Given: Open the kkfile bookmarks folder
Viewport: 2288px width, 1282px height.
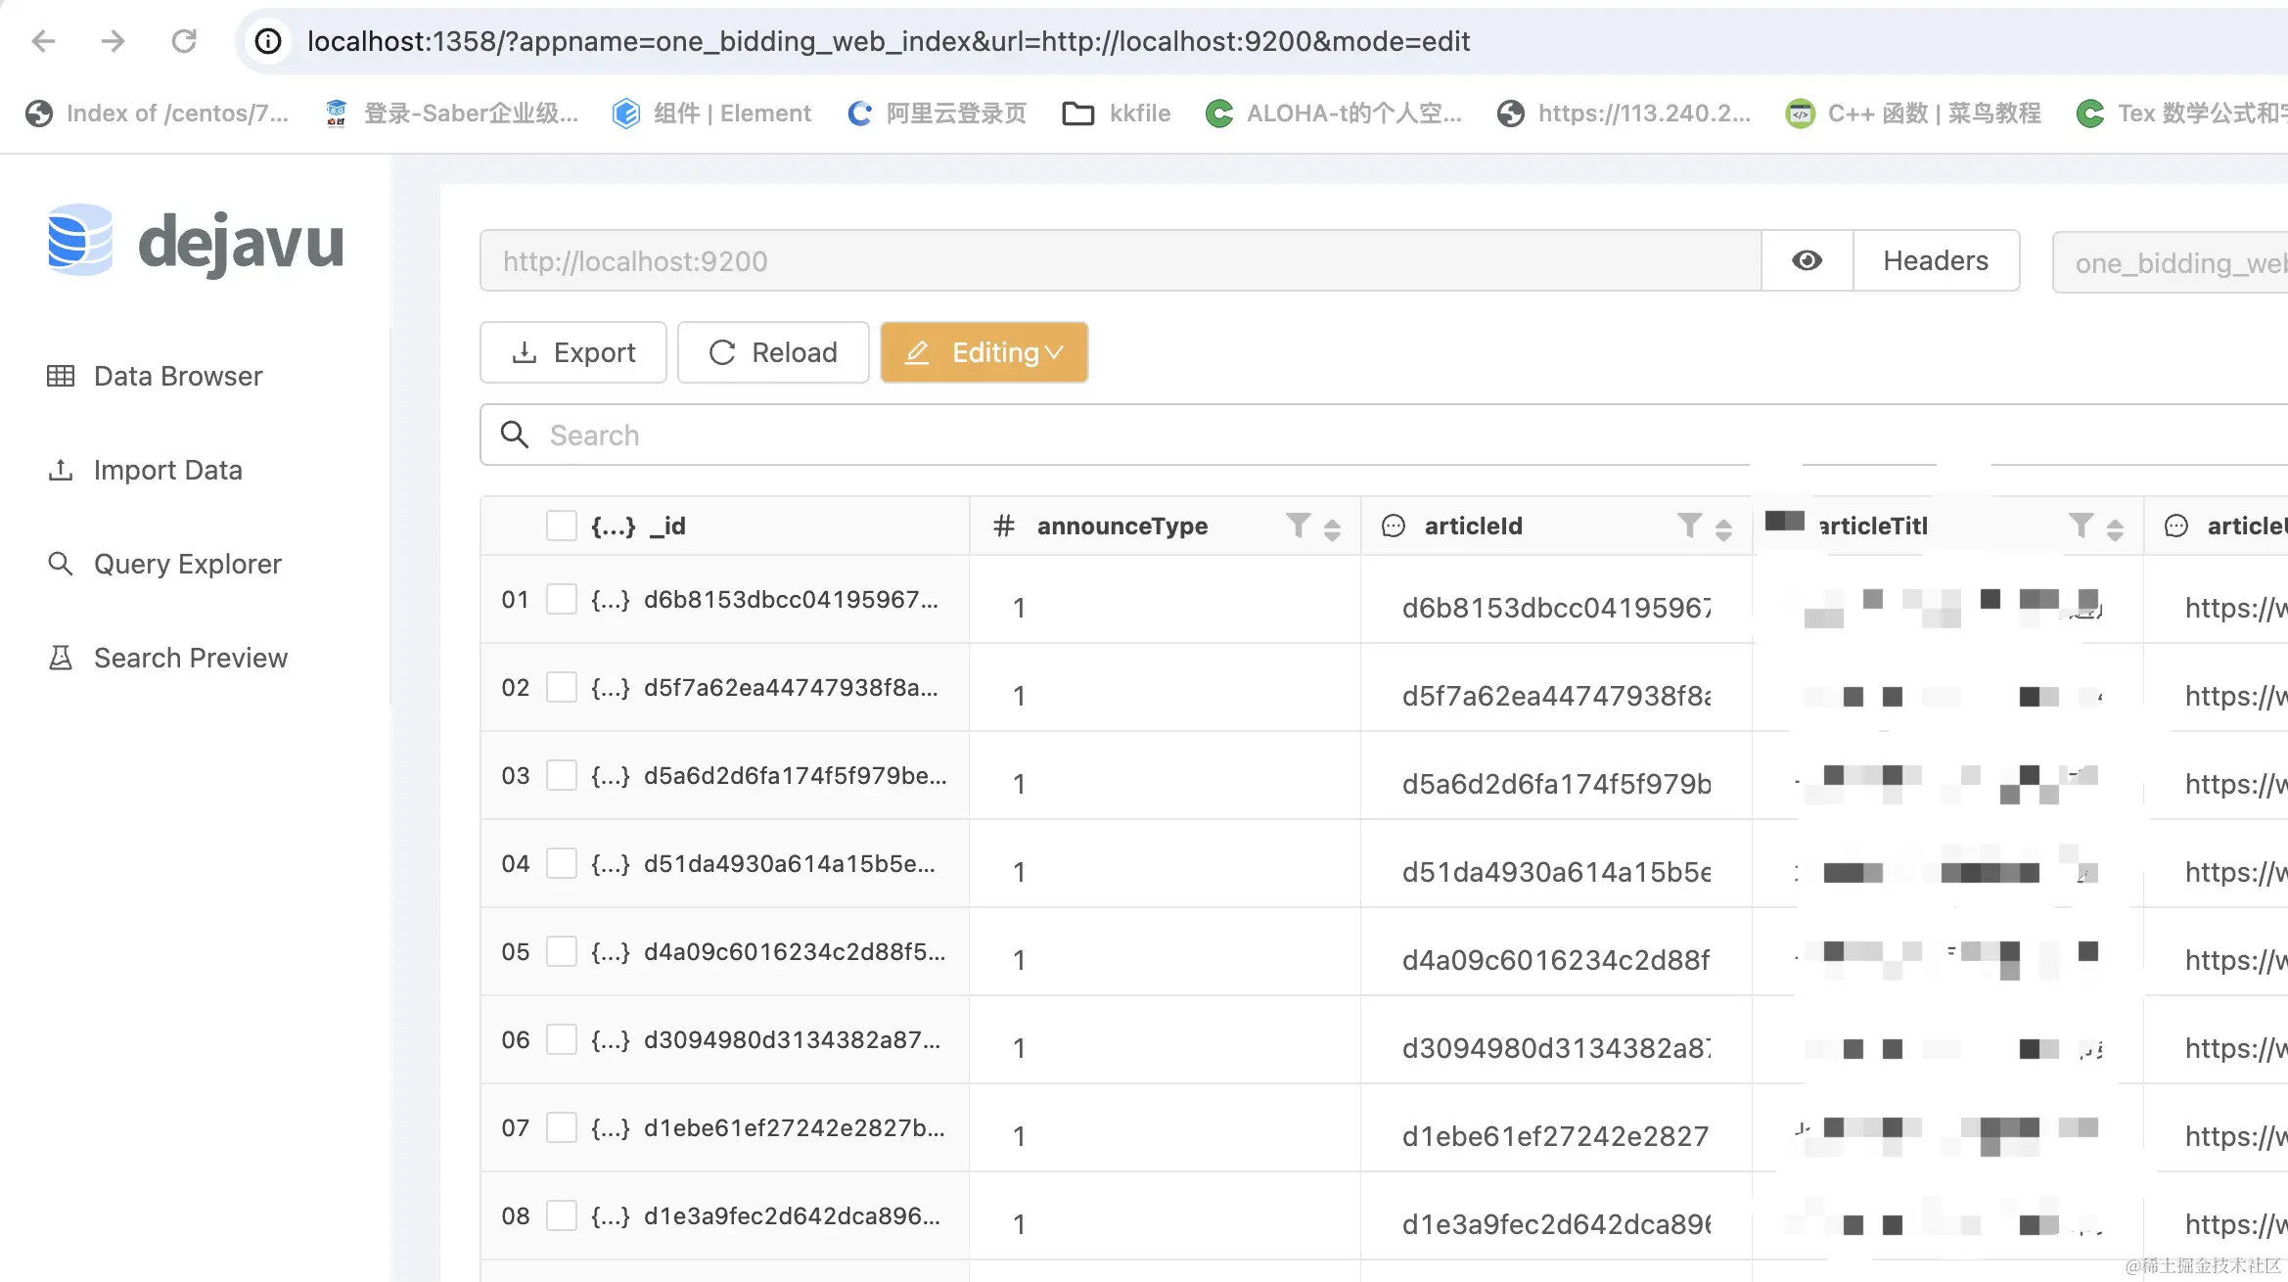Looking at the screenshot, I should coord(1117,114).
